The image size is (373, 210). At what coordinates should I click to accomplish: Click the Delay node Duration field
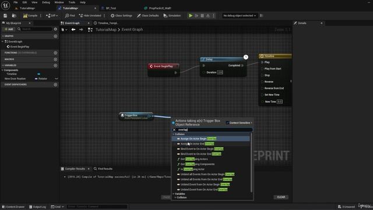[220, 72]
